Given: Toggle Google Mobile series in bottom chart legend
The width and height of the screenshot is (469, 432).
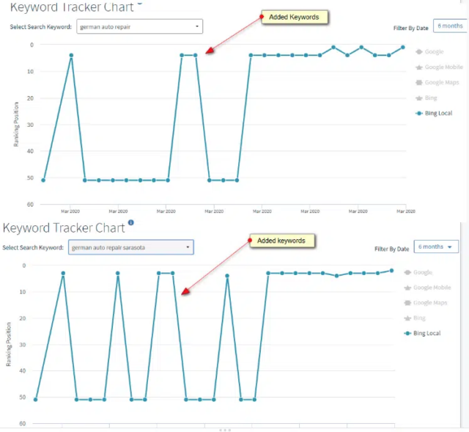Looking at the screenshot, I should pyautogui.click(x=427, y=288).
